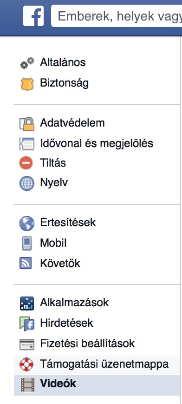Viewport: 182px width, 404px height.
Task: Click the earth icon beside Értesítések
Action: click(27, 223)
